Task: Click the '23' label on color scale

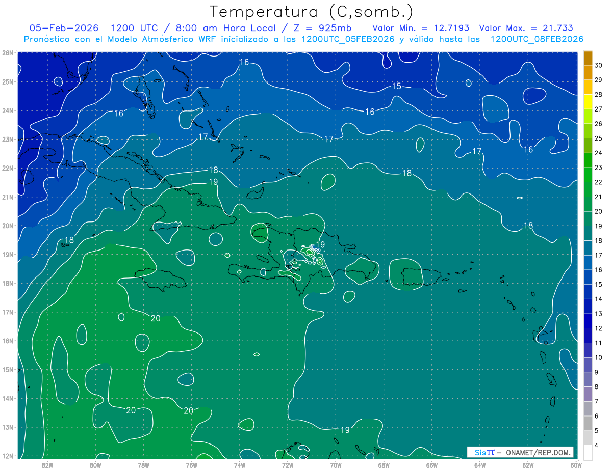Action: tap(599, 168)
